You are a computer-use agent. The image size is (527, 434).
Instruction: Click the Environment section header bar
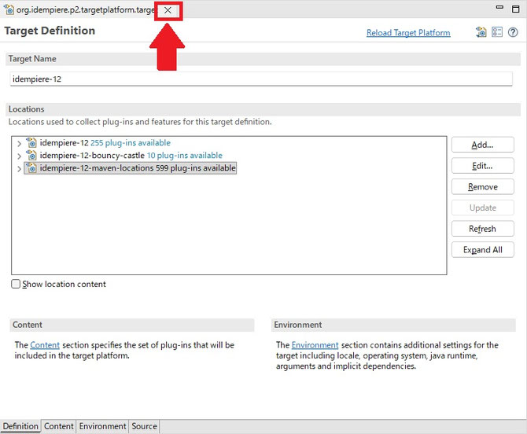(393, 325)
